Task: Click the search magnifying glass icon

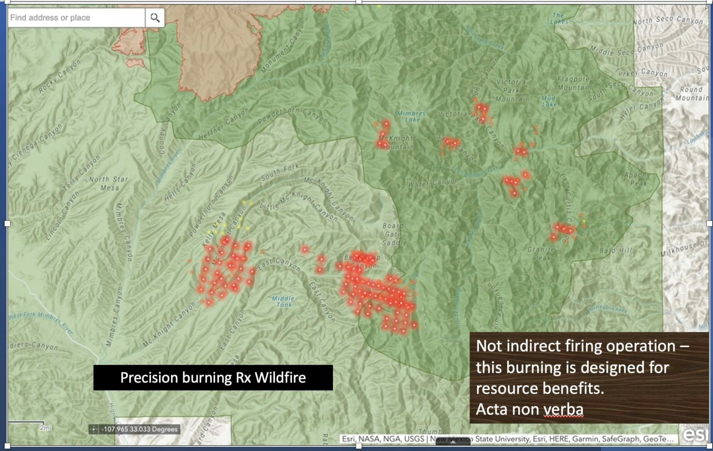Action: pyautogui.click(x=155, y=18)
